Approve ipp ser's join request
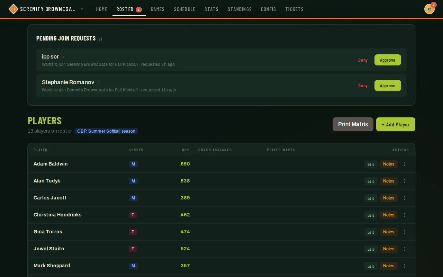Screen dimensions: 443x277 point(388,60)
